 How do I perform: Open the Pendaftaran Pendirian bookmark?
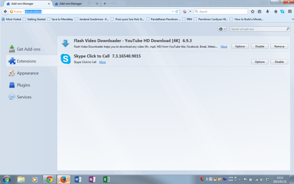click(163, 19)
